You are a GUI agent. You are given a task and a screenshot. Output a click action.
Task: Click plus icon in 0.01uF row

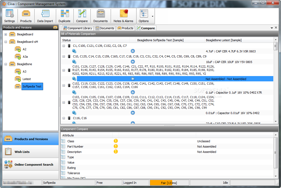(x=133, y=113)
